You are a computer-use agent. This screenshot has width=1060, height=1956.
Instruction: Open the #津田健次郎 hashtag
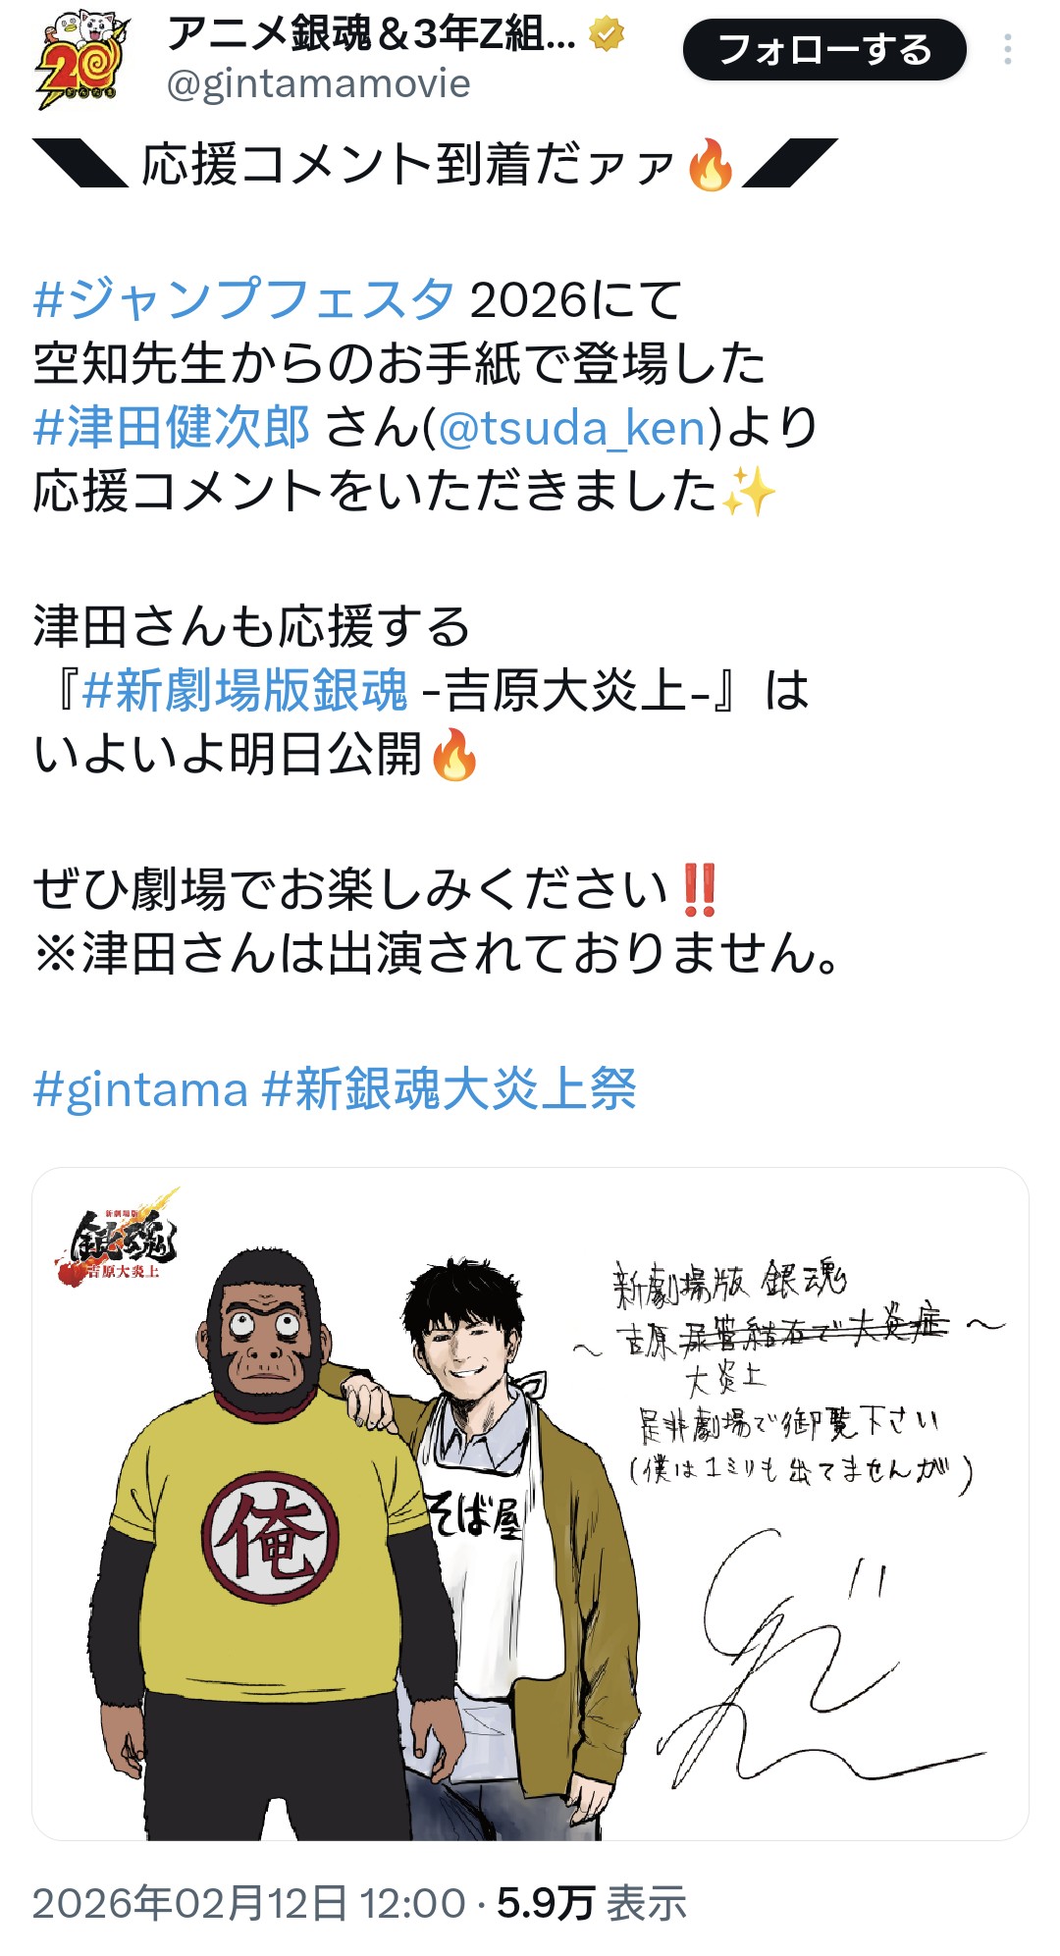[172, 427]
